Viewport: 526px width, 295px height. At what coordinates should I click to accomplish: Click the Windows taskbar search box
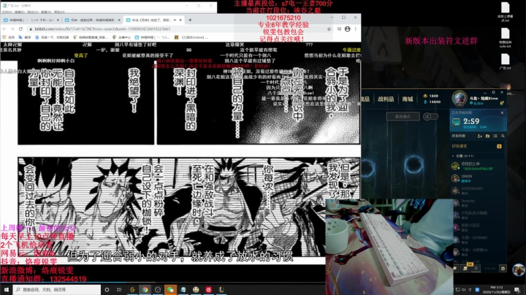[x=57, y=290]
